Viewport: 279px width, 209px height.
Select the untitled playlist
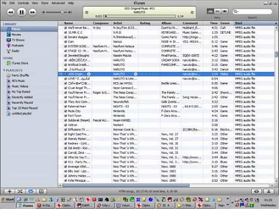[21, 113]
